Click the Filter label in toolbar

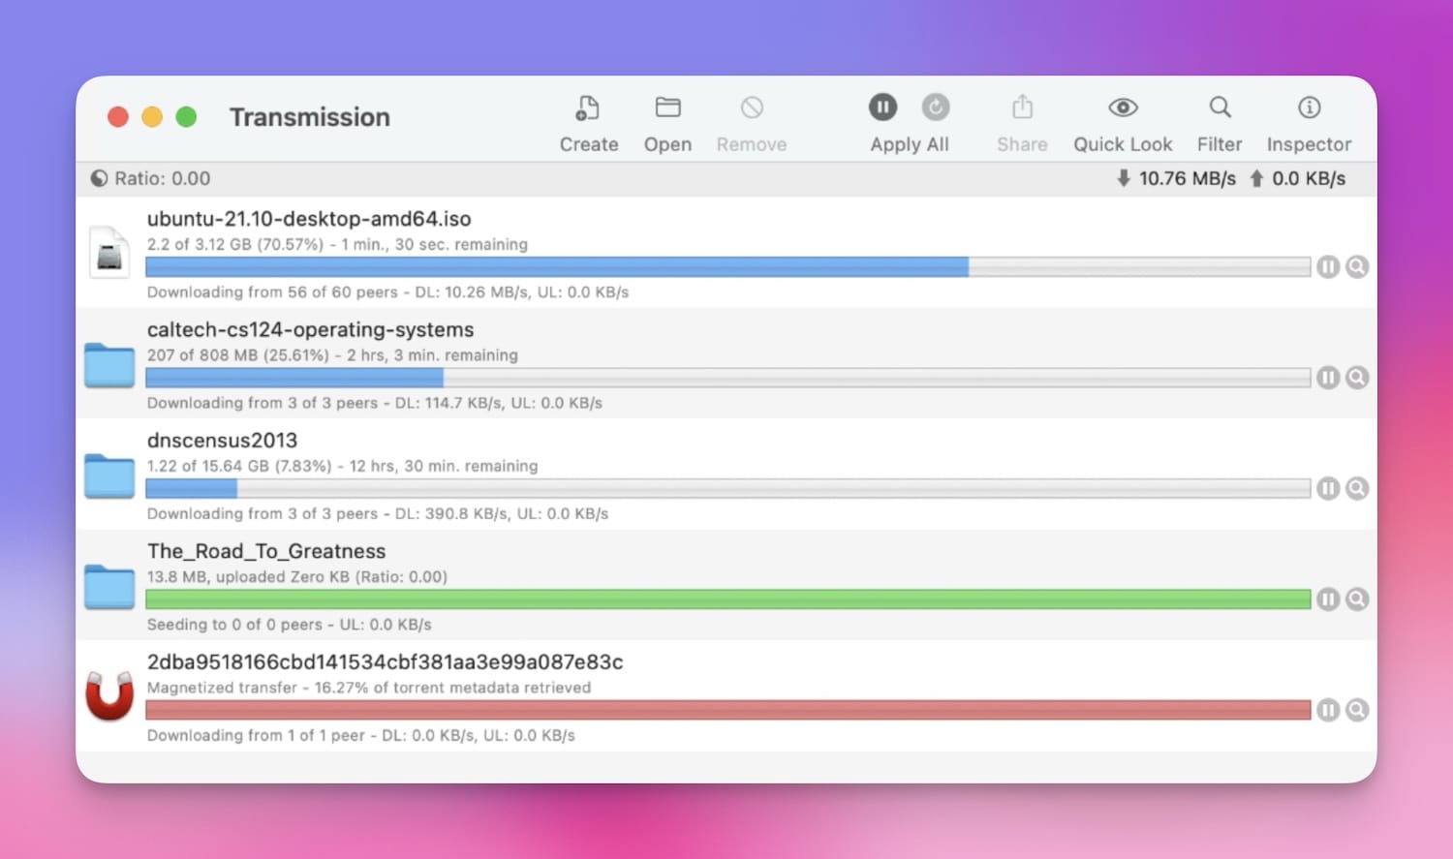point(1219,144)
